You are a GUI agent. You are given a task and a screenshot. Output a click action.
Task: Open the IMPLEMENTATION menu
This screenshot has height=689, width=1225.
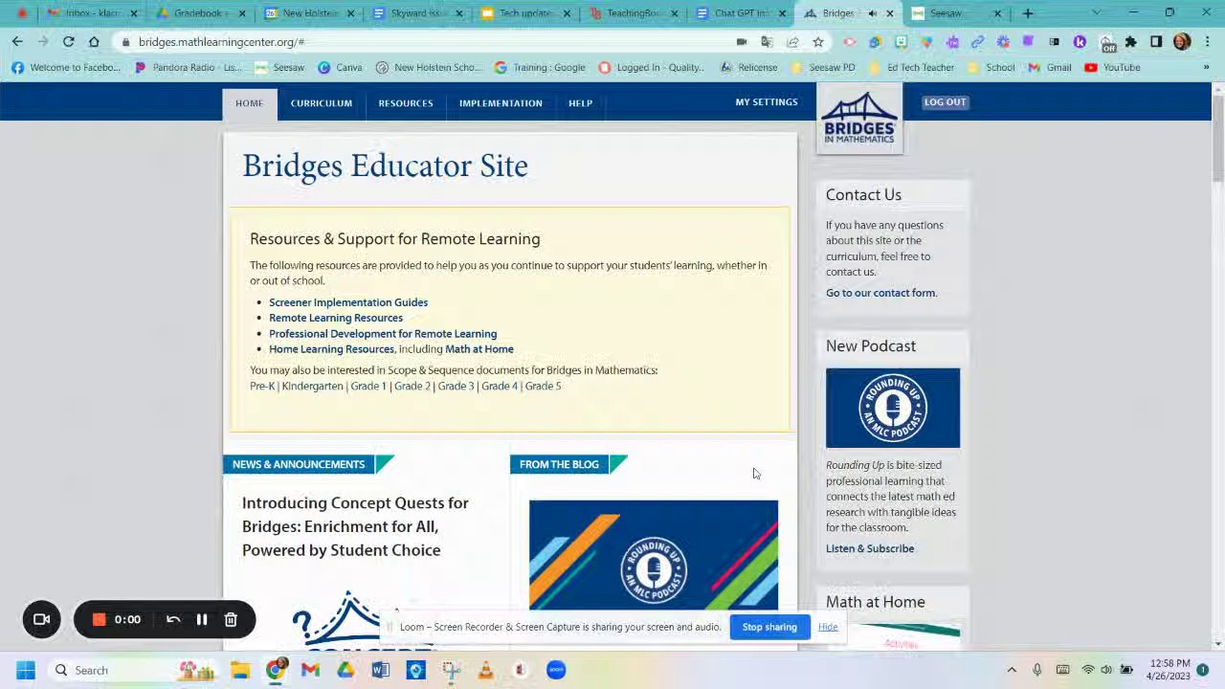pyautogui.click(x=501, y=103)
